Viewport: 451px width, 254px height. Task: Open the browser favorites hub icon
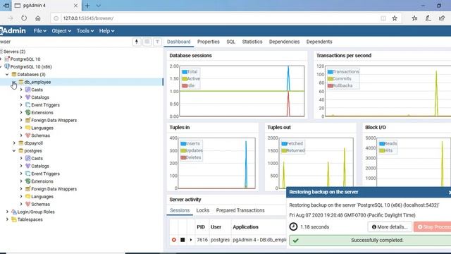click(x=414, y=18)
